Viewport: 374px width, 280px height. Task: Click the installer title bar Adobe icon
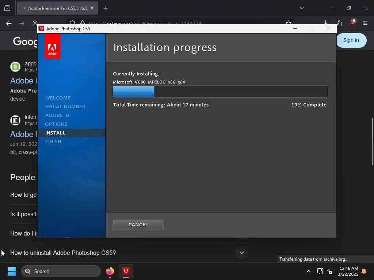tap(41, 28)
